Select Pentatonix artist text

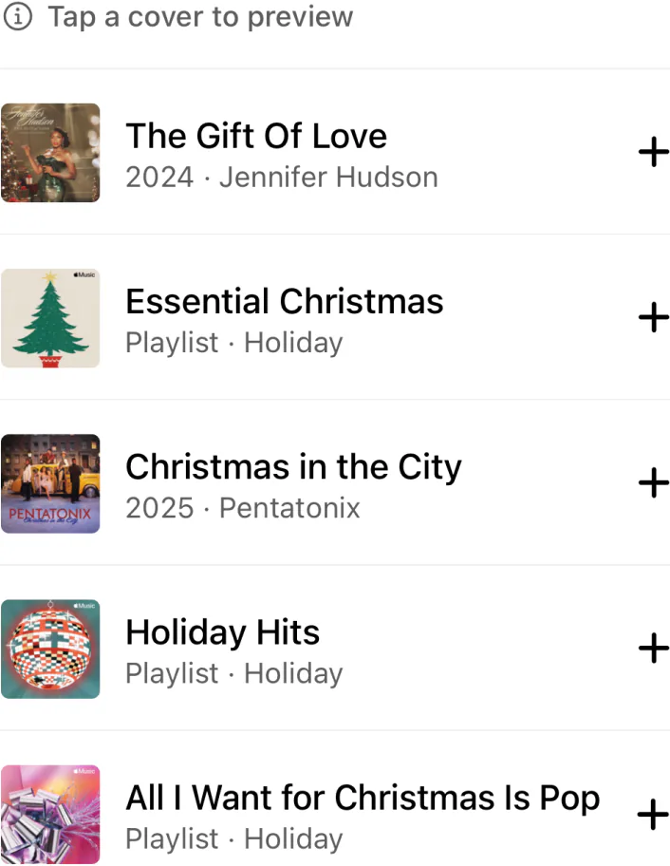pos(288,508)
